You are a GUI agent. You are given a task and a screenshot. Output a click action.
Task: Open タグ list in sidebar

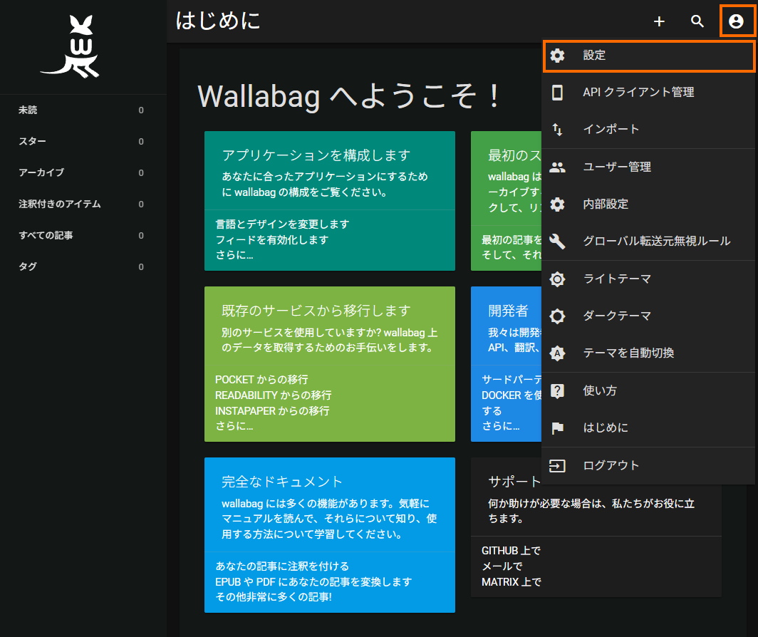coord(83,267)
